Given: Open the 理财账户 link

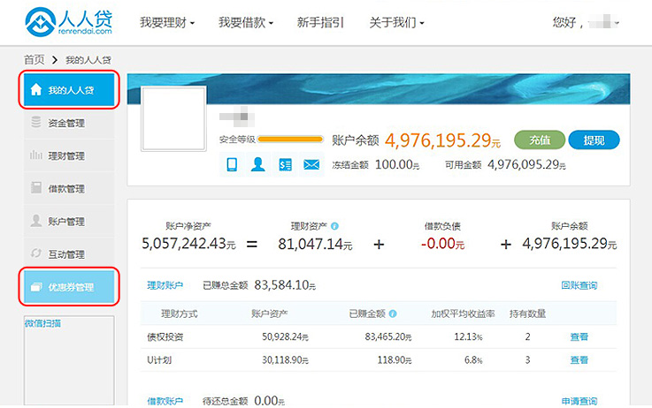Looking at the screenshot, I should click(165, 285).
